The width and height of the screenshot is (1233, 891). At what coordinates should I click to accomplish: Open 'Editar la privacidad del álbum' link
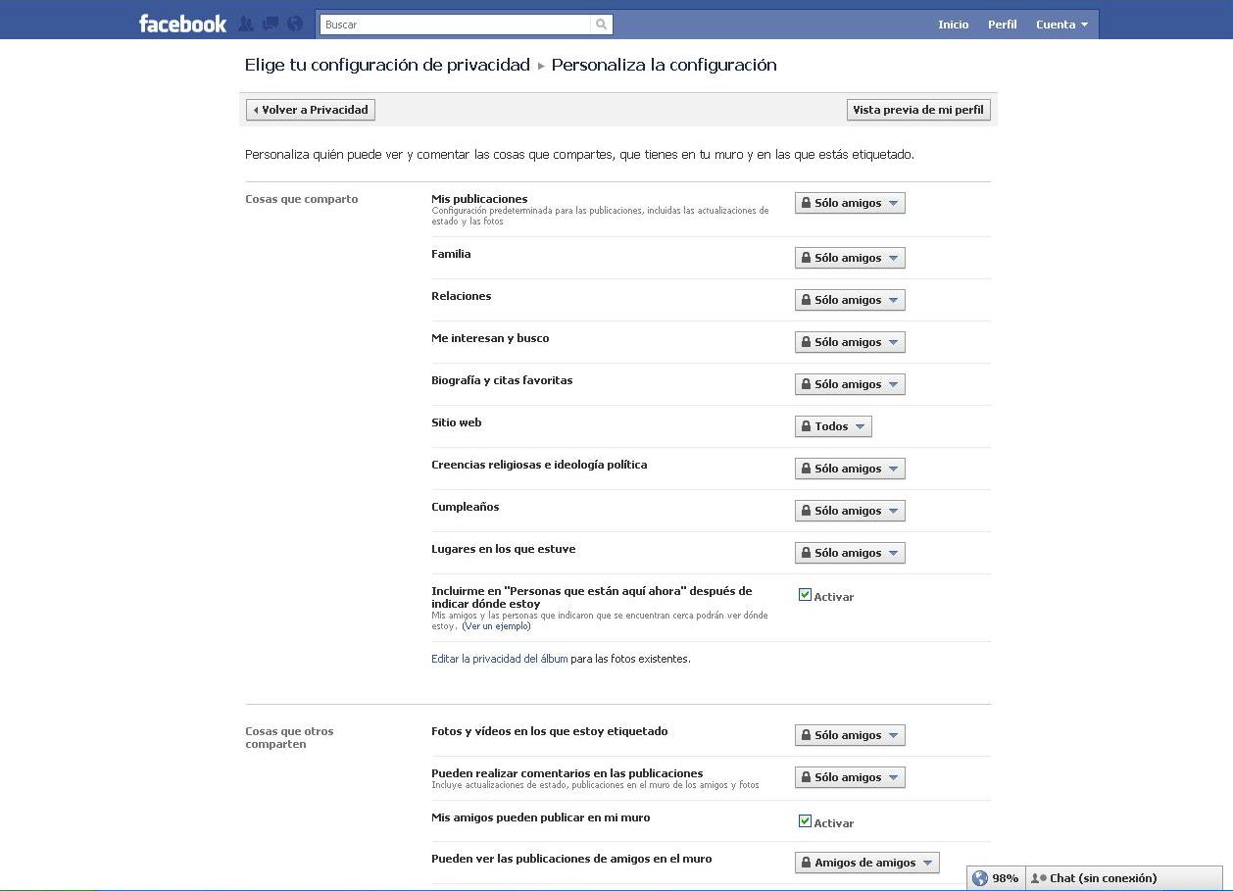point(499,659)
